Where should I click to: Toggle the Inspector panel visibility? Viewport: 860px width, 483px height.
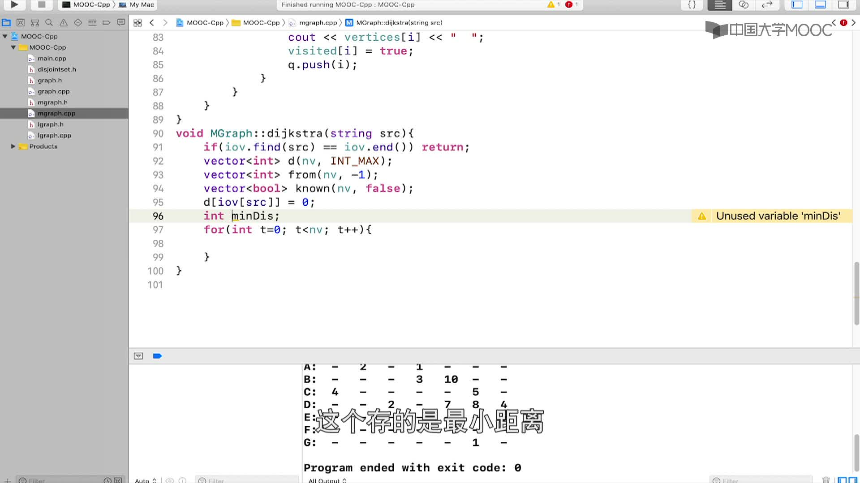pos(843,4)
